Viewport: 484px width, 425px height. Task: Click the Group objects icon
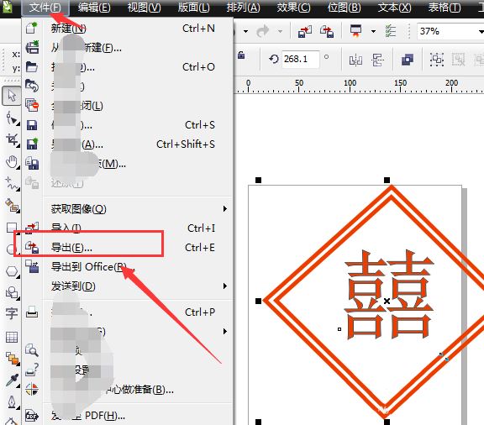point(437,60)
